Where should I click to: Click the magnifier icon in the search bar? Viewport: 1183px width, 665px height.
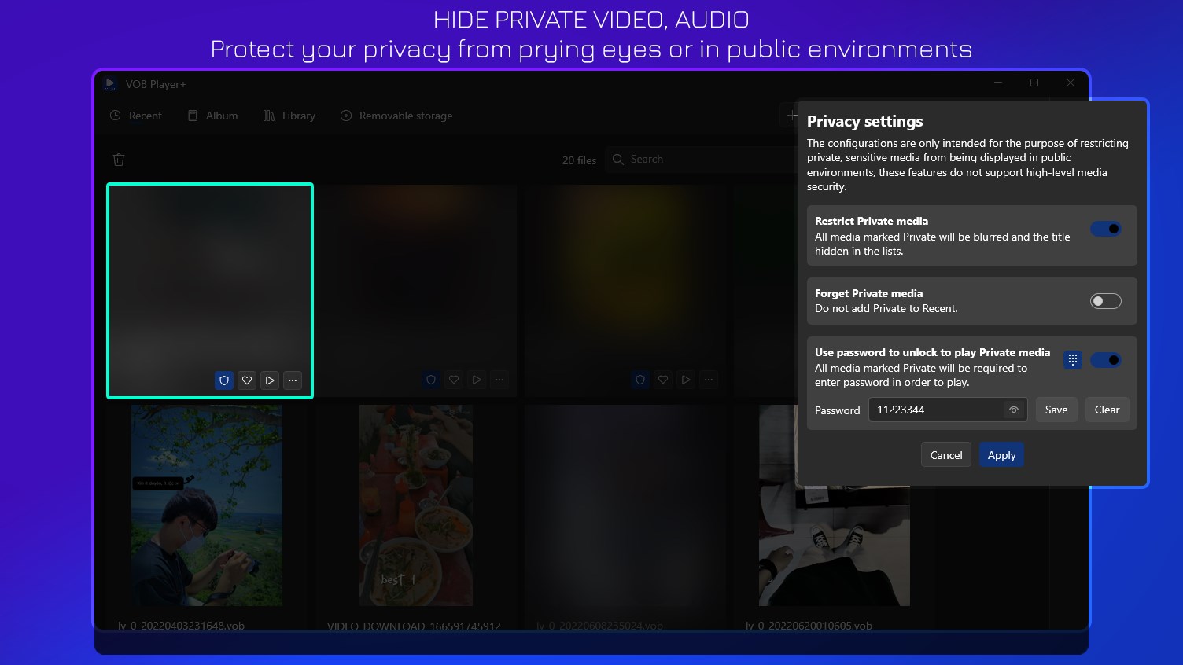point(619,159)
